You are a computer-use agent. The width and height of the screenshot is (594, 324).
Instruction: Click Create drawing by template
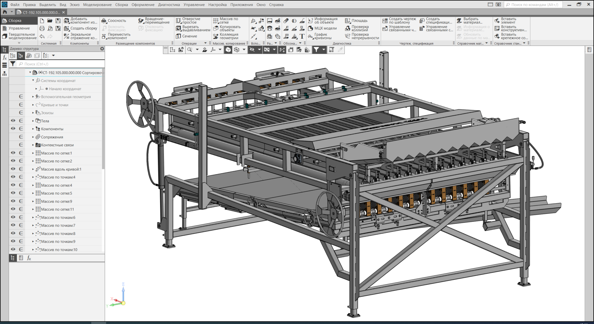(385, 21)
